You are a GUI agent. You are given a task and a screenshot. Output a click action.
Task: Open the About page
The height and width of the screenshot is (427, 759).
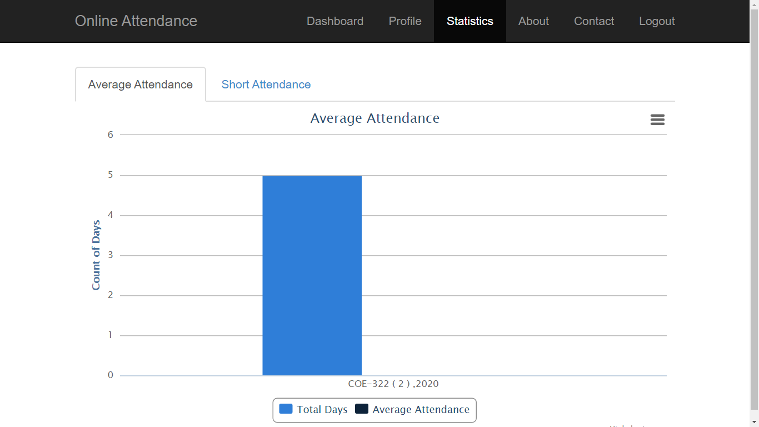(x=533, y=21)
